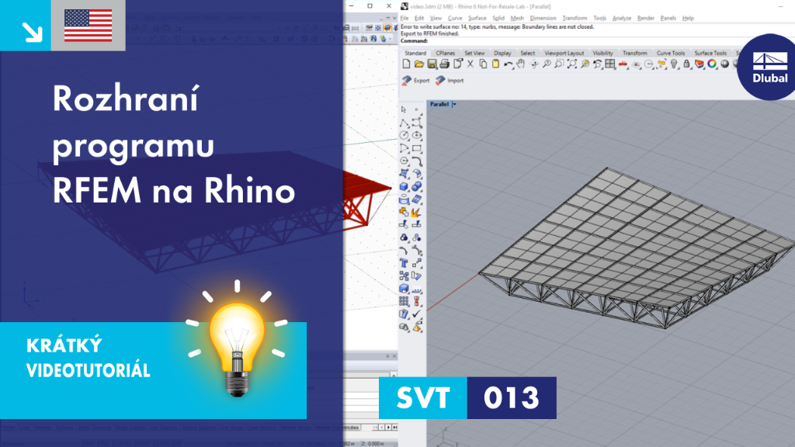The height and width of the screenshot is (447, 795).
Task: Click the red car icon in toolbar
Action: coord(623,64)
